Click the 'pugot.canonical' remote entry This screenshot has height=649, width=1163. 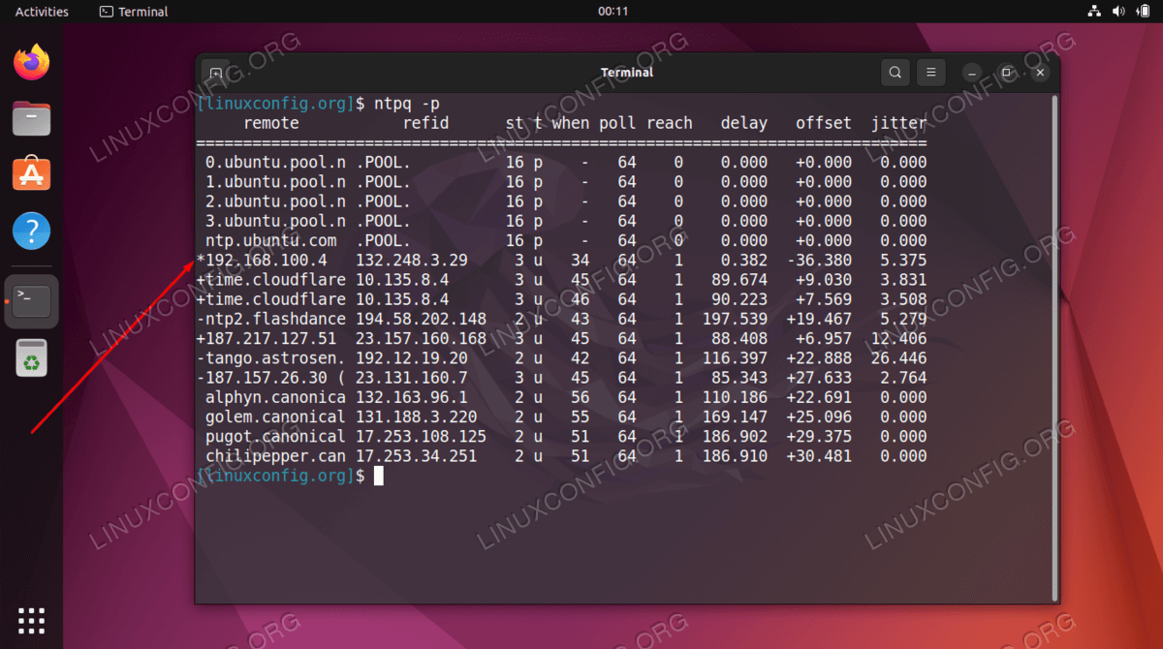coord(275,436)
